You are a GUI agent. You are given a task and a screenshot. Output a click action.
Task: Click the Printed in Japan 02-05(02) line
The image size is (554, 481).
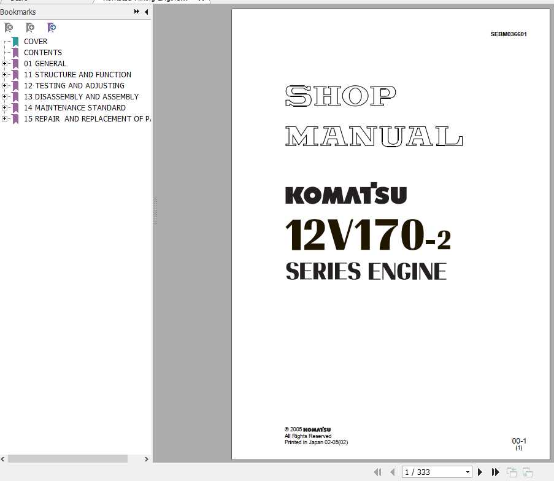(316, 442)
